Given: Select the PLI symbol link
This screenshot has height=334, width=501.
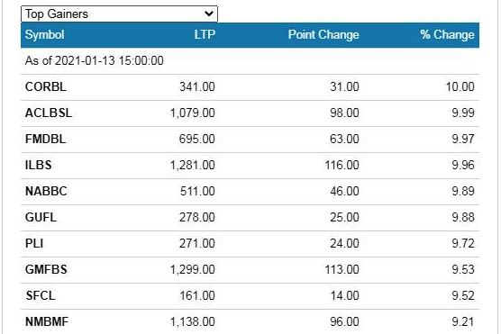Looking at the screenshot, I should (x=34, y=244).
